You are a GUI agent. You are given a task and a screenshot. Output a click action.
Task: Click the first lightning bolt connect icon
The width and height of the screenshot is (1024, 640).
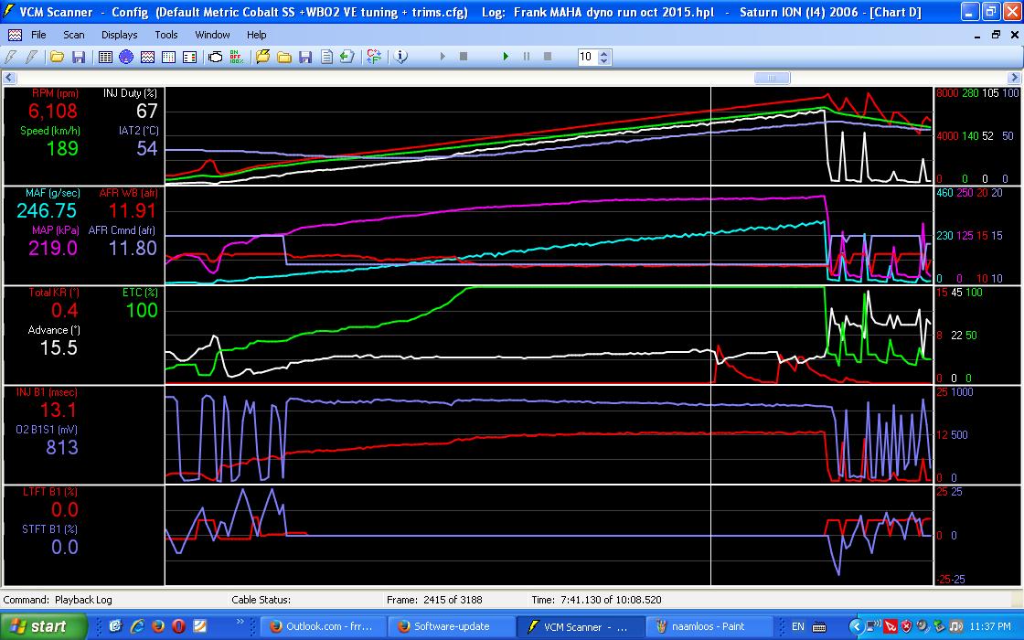10,57
